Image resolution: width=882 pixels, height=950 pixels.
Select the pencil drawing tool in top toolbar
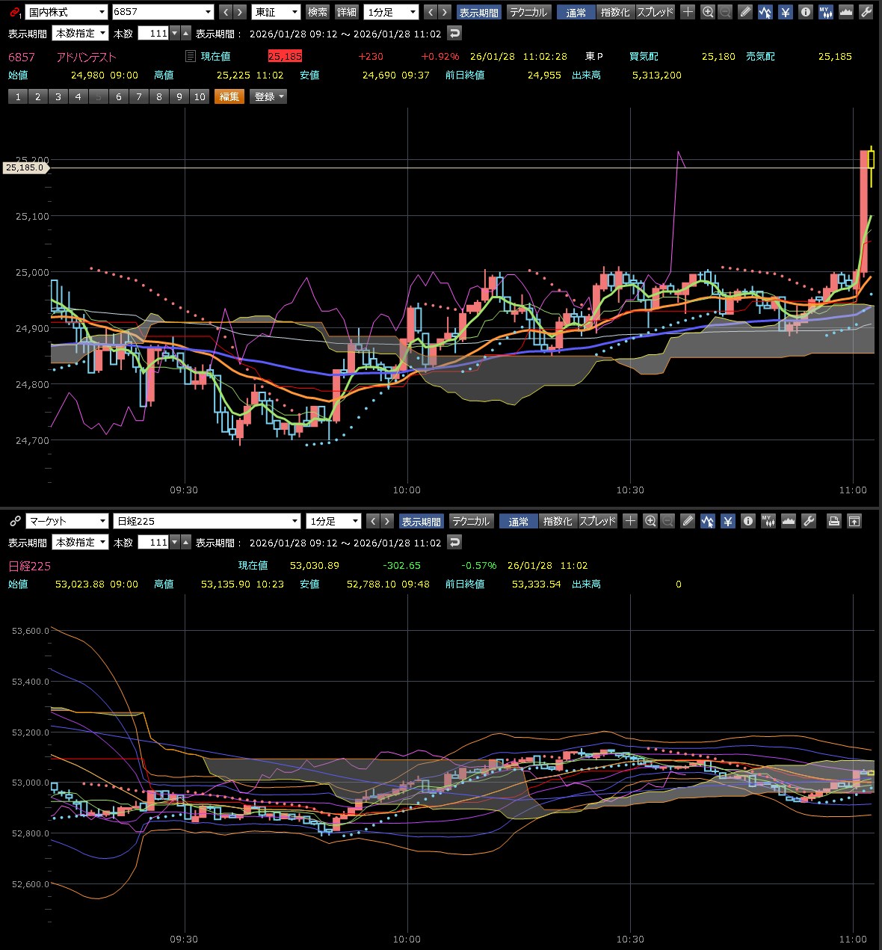coord(745,12)
